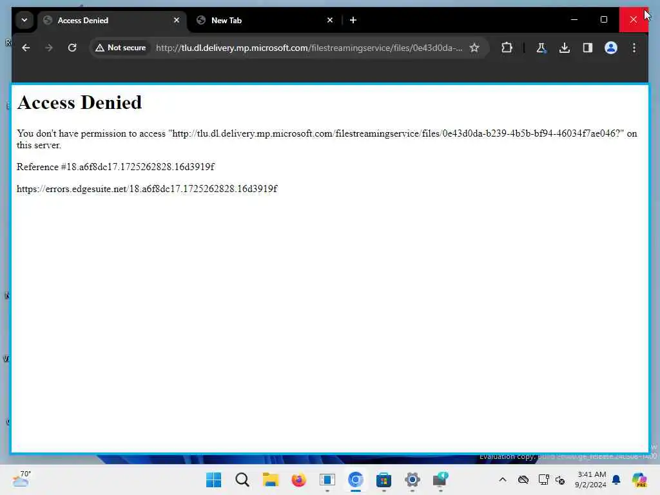The height and width of the screenshot is (495, 660).
Task: Click the muted volume tray icon
Action: [560, 480]
